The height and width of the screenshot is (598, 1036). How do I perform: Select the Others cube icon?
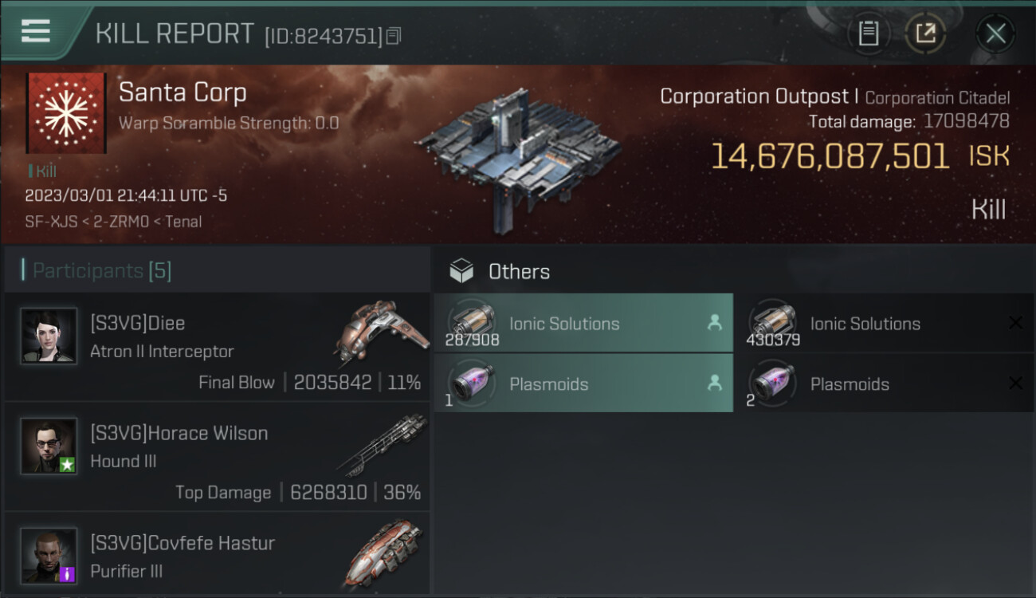(461, 271)
